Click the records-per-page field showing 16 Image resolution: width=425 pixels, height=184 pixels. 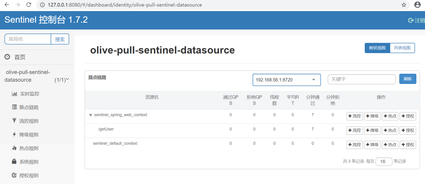[384, 162]
